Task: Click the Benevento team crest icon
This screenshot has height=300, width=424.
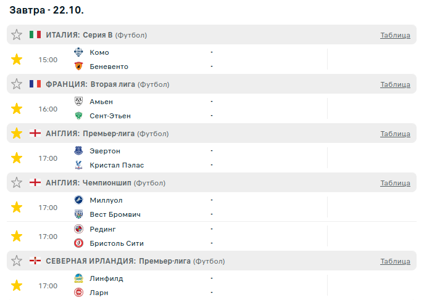Action: pos(78,67)
